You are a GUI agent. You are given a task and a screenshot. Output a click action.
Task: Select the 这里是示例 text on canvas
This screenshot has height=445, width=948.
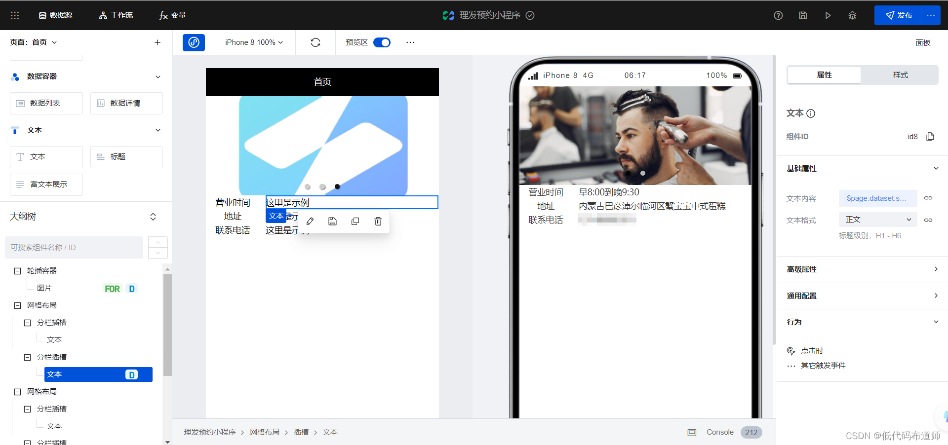[x=352, y=202]
